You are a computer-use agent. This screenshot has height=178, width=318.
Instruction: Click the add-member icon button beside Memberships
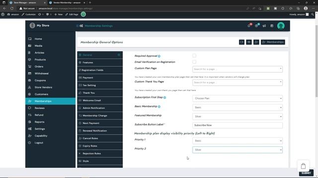256,42
